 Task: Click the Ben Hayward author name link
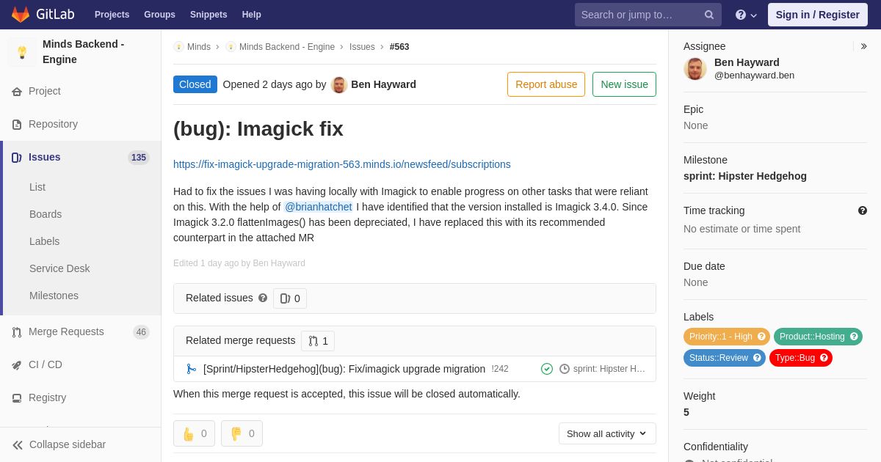383,84
